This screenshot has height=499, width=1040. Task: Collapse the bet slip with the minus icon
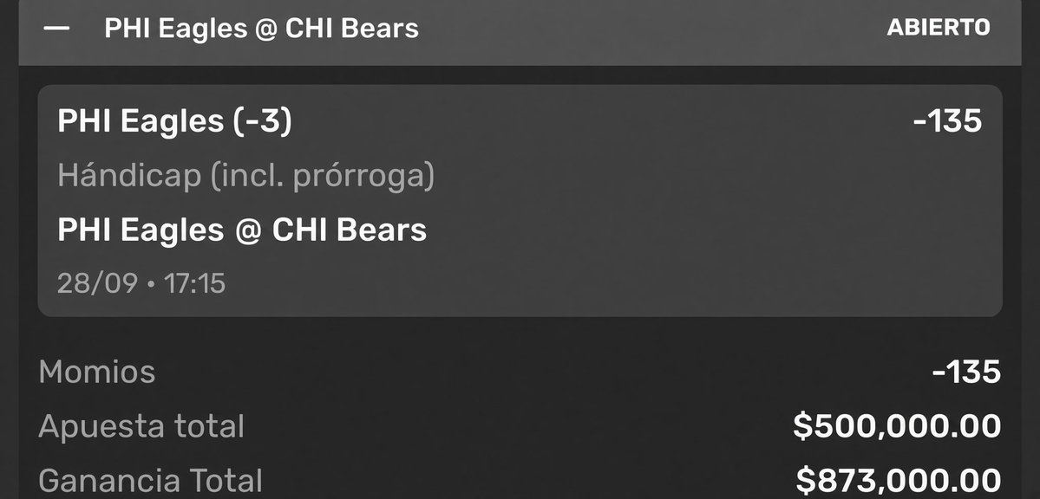56,28
